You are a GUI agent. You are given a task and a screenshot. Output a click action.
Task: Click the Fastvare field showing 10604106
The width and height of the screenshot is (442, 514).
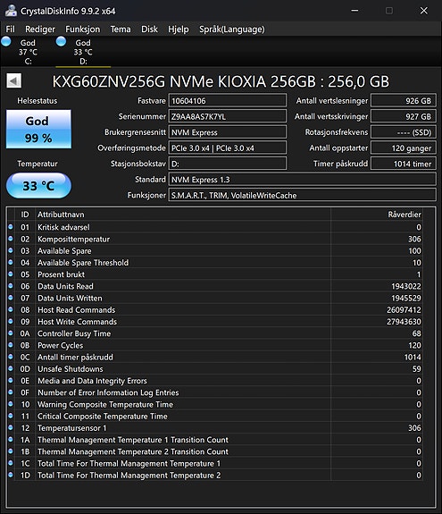(x=227, y=101)
